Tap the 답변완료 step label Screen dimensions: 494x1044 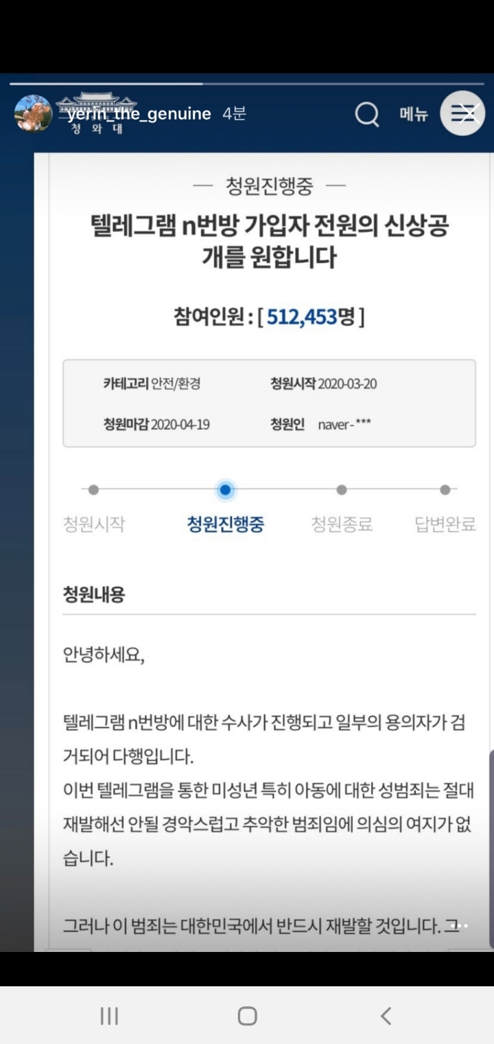pyautogui.click(x=445, y=525)
